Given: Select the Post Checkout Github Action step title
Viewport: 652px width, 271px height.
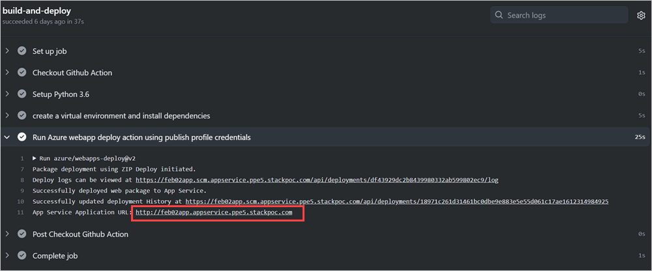Looking at the screenshot, I should pos(80,234).
